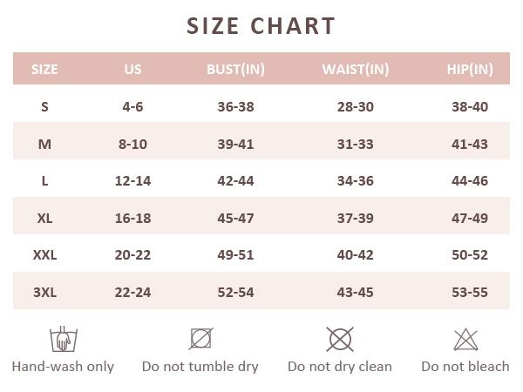Screen dimensions: 523x392
Task: Click the hand-wash only icon
Action: (x=60, y=338)
